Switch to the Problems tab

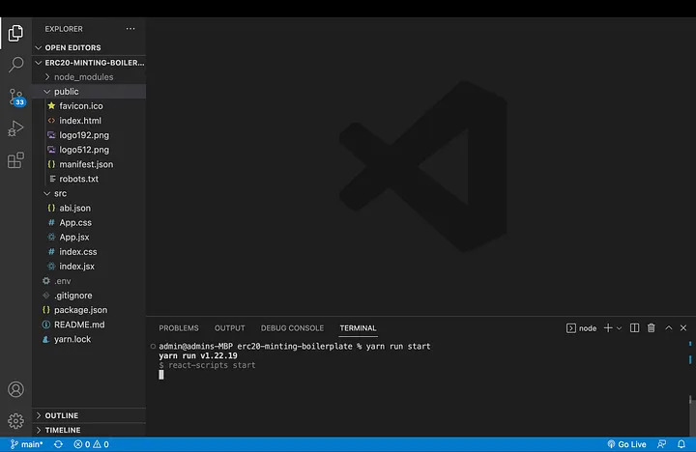click(178, 328)
